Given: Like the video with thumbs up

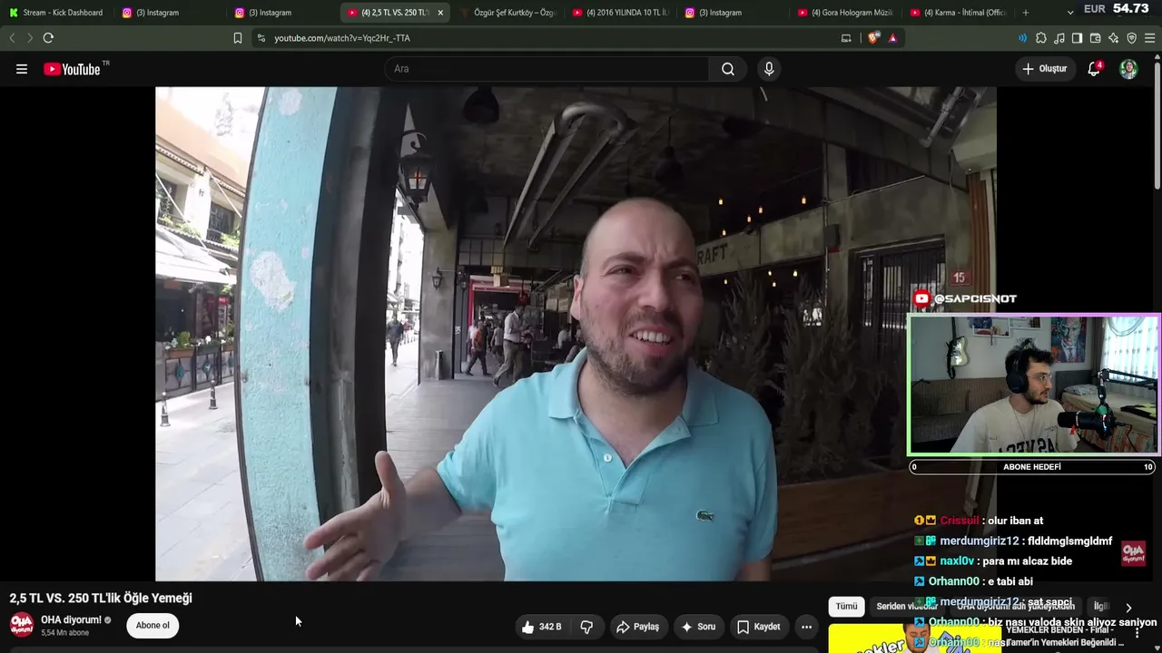Looking at the screenshot, I should pos(542,627).
